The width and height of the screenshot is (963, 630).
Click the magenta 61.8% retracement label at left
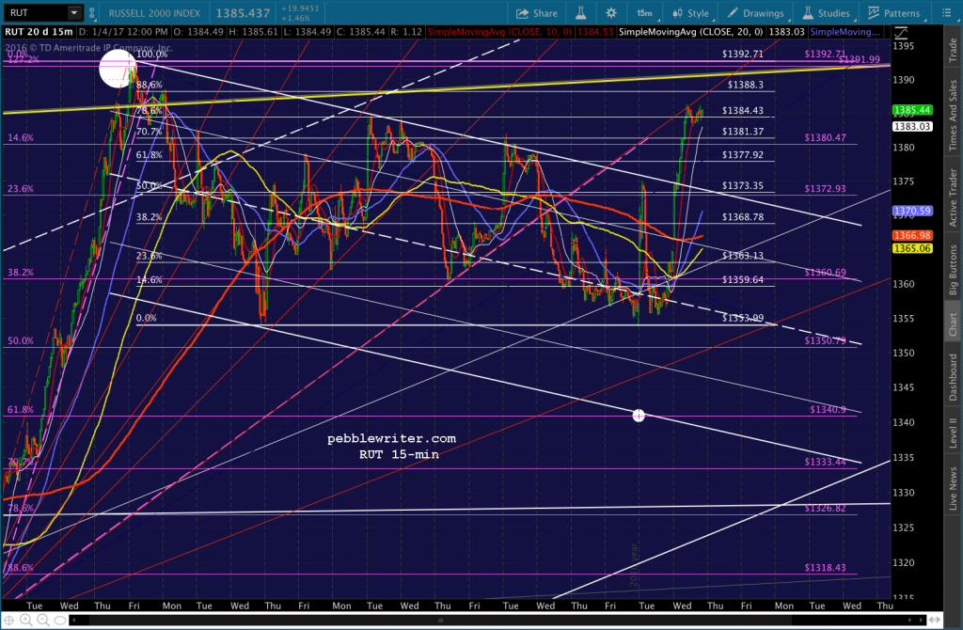(x=21, y=410)
